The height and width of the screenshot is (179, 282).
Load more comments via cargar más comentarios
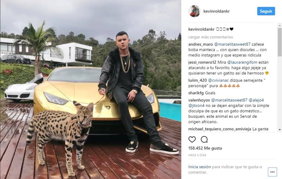pos(211,37)
